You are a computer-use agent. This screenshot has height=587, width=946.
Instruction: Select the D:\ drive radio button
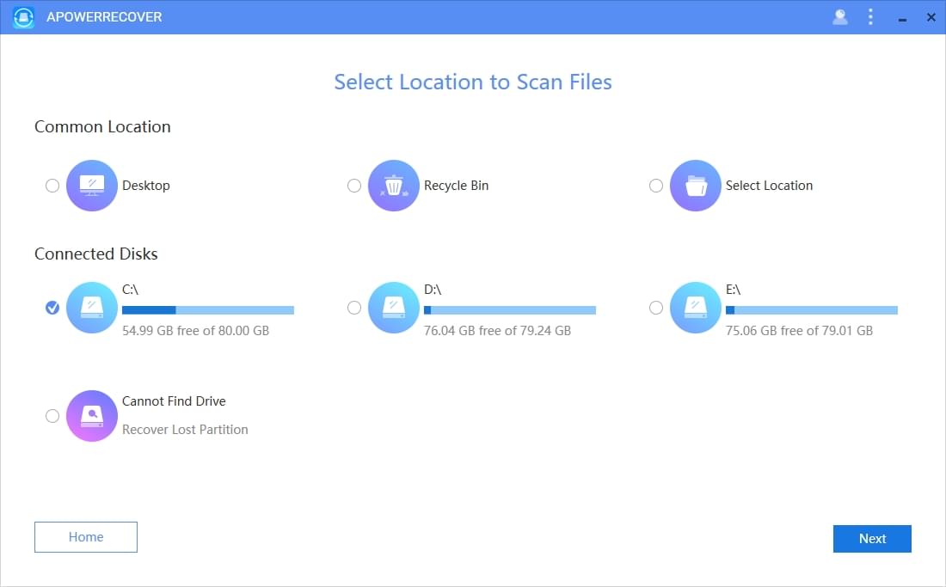coord(354,307)
